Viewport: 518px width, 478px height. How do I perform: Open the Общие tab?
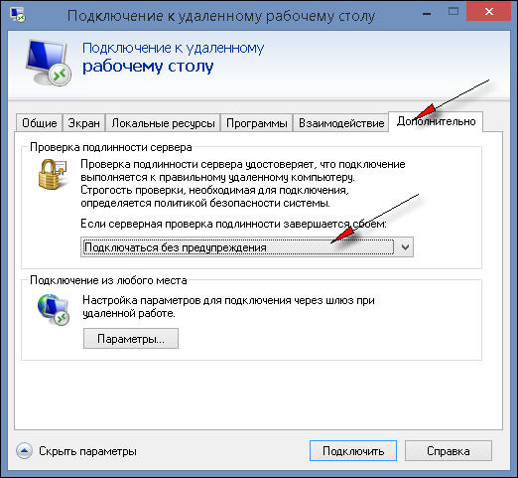click(x=40, y=123)
